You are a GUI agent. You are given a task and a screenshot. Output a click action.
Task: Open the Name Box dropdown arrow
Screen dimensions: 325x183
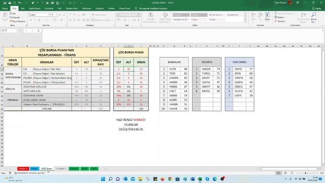click(16, 30)
